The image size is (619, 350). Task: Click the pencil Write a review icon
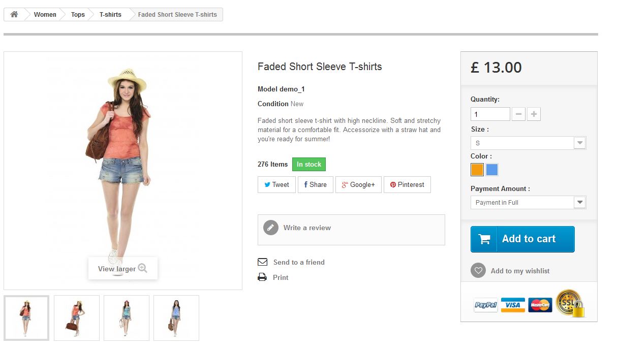[x=271, y=228]
